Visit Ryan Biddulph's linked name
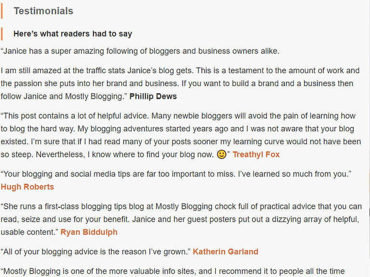Viewport: 370px width, 277px height. pos(89,232)
